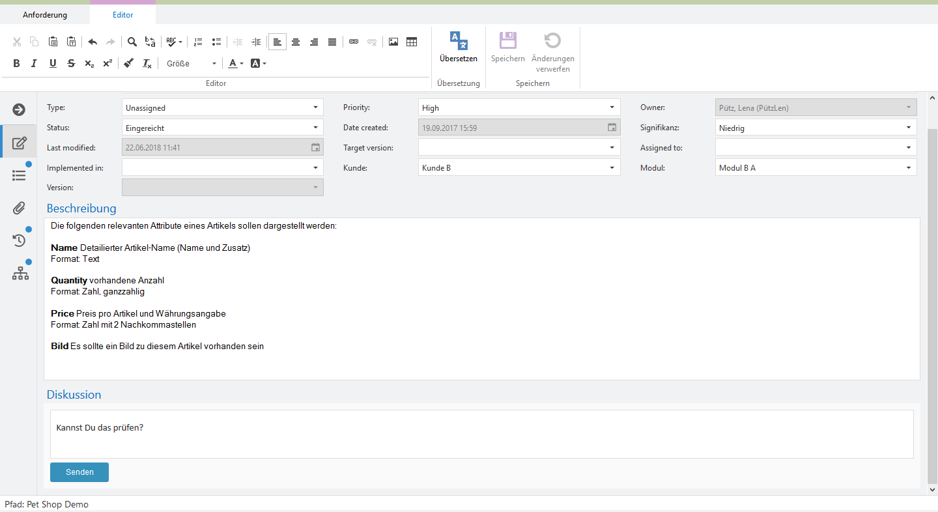This screenshot has width=938, height=512.
Task: Select the Editor tab
Action: coord(122,14)
